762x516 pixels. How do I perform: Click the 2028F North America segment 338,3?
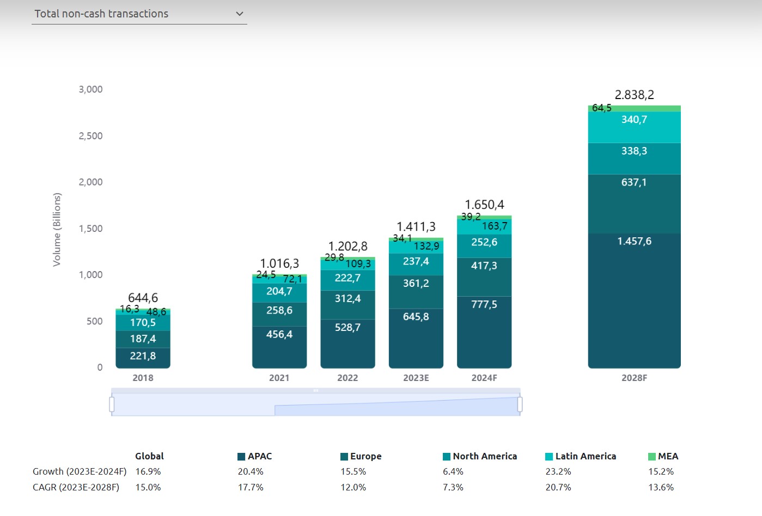click(x=635, y=158)
